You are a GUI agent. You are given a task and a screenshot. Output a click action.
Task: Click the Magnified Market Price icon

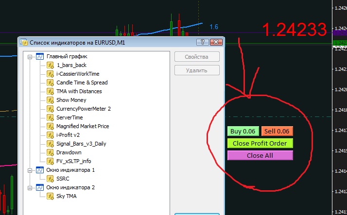point(50,126)
